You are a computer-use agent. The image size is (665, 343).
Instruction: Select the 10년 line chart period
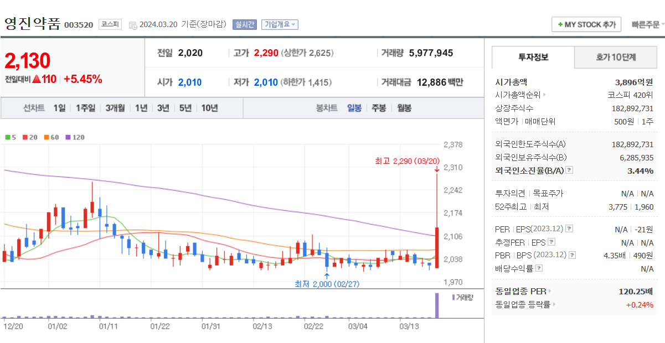pos(209,108)
